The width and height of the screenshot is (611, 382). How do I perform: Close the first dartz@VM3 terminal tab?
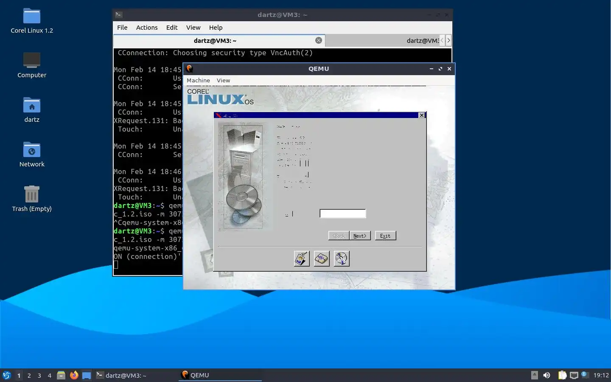[x=319, y=40]
